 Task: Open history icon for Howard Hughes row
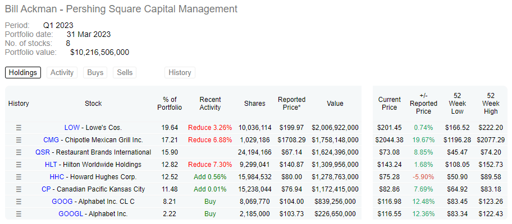pos(19,177)
